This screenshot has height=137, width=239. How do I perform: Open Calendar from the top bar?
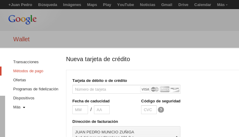coord(203,5)
